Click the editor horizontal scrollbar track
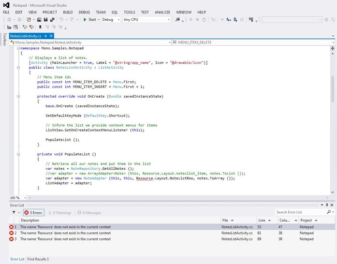 tap(178, 198)
